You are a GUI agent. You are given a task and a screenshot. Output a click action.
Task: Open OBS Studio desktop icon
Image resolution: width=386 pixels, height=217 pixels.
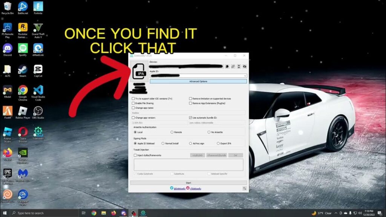click(x=38, y=112)
